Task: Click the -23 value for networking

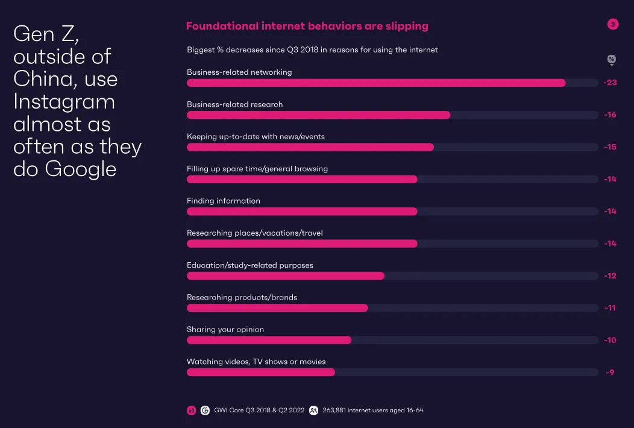Action: pos(610,83)
